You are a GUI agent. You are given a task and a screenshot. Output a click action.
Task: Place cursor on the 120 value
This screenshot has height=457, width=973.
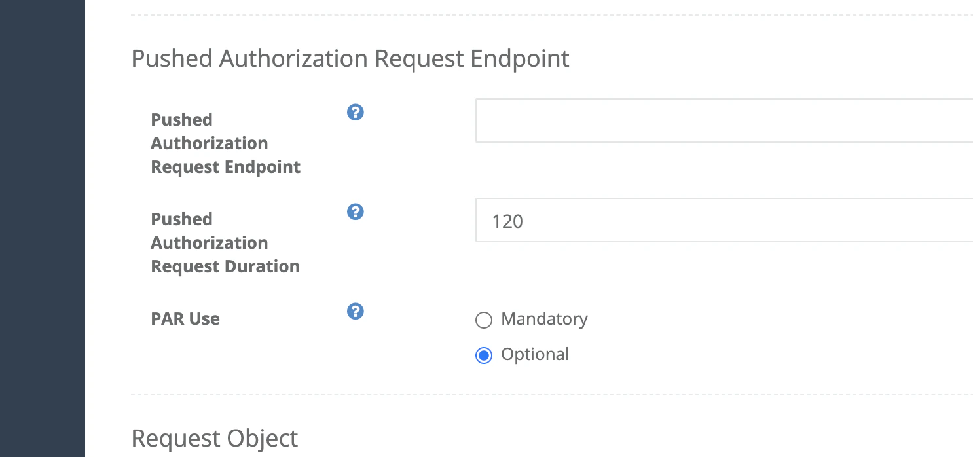pyautogui.click(x=507, y=221)
